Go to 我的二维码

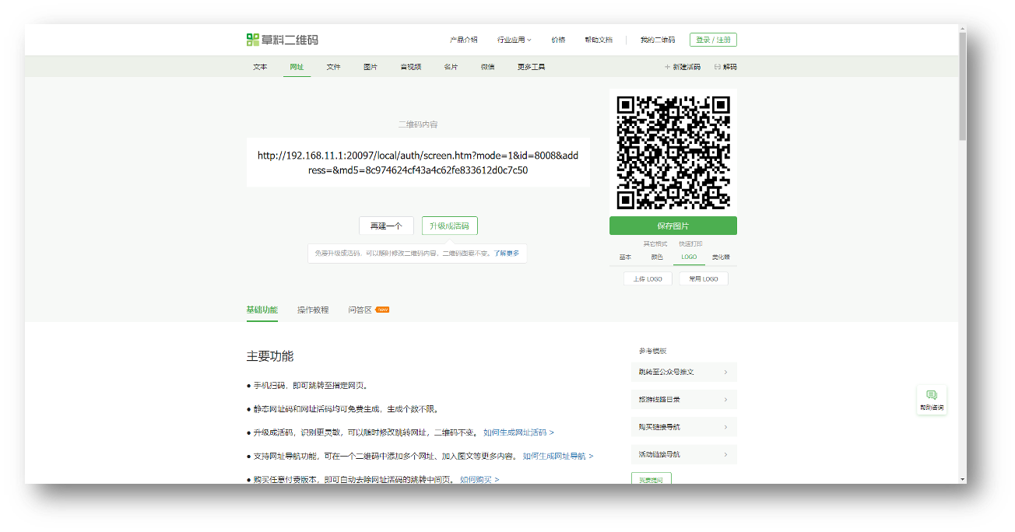coord(658,40)
